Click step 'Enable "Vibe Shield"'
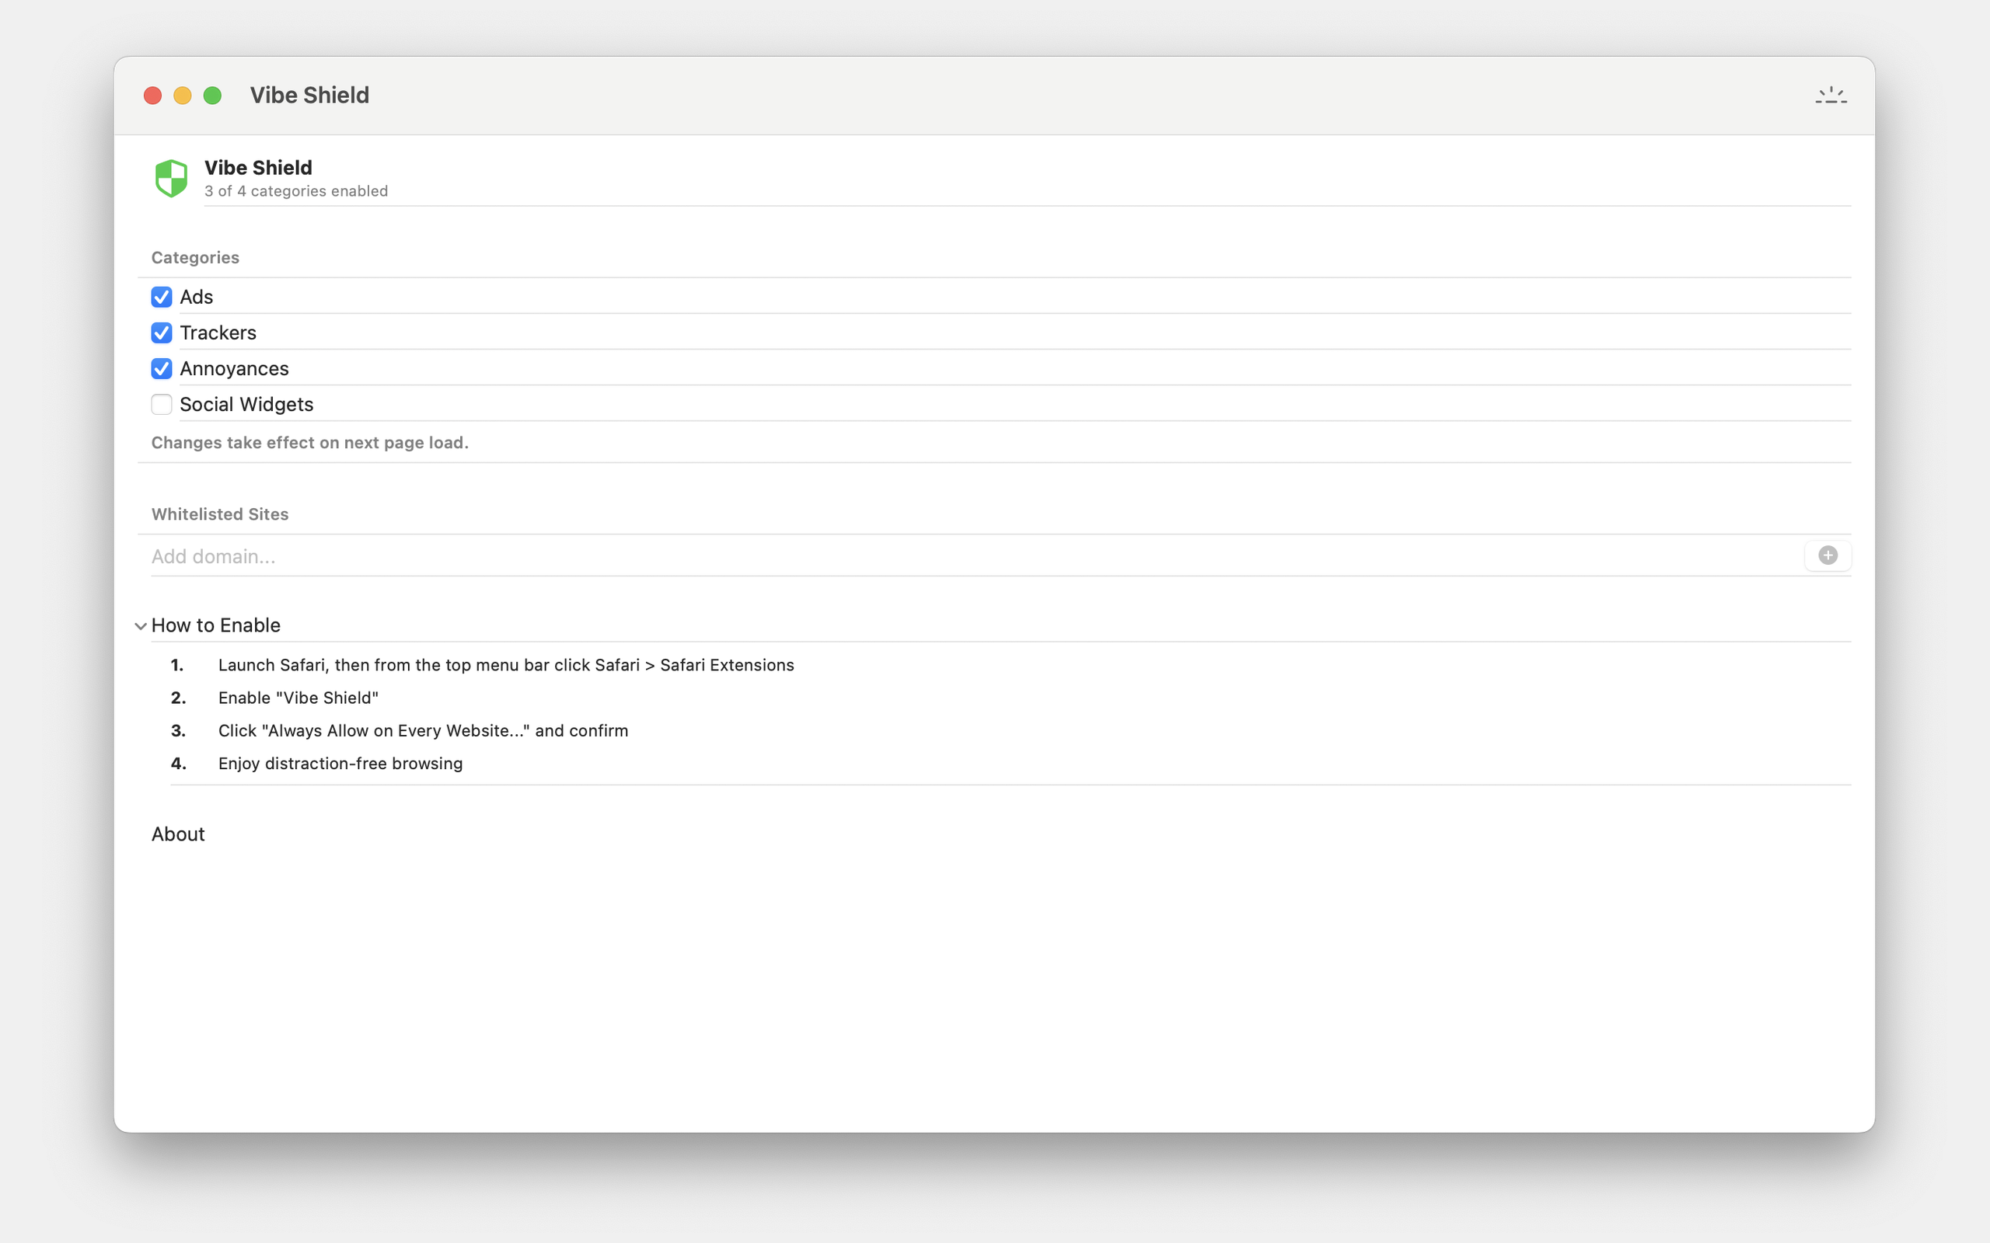Screen dimensions: 1990x1243 point(298,697)
